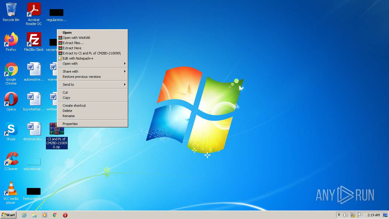
Task: Choose Extract to CI and PL of CMZBD-210090\
Action: pos(93,53)
